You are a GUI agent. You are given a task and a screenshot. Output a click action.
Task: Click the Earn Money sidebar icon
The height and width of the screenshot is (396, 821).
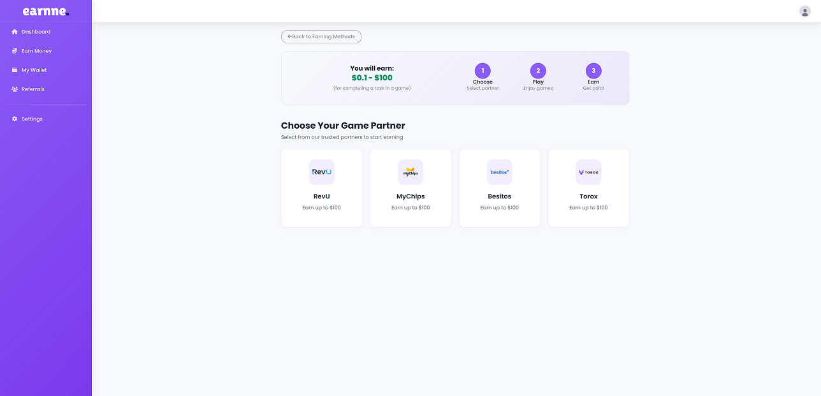coord(13,50)
